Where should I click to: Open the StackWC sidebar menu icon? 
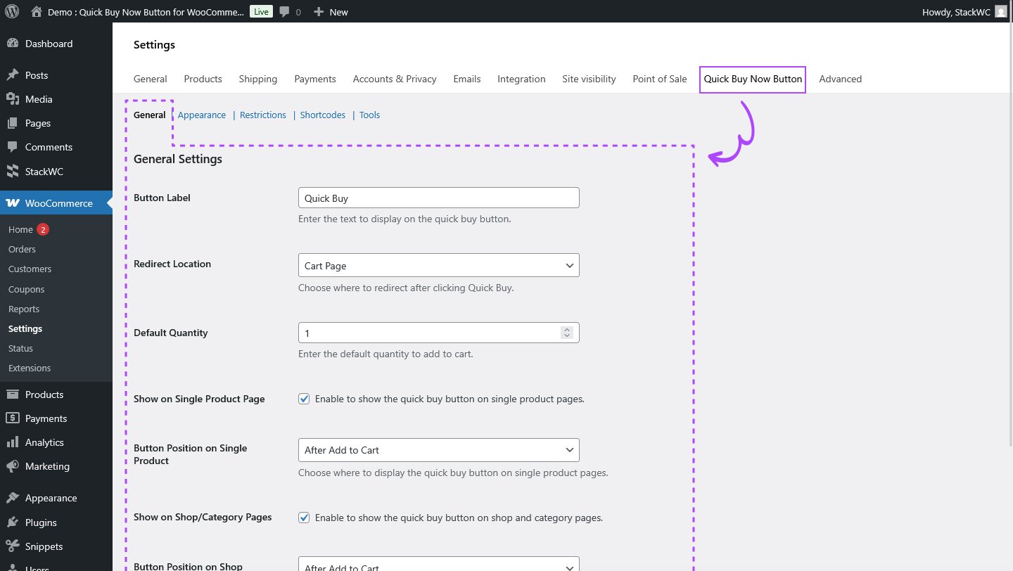click(13, 171)
